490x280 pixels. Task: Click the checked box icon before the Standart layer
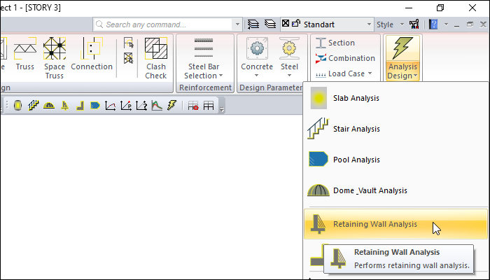pyautogui.click(x=286, y=23)
